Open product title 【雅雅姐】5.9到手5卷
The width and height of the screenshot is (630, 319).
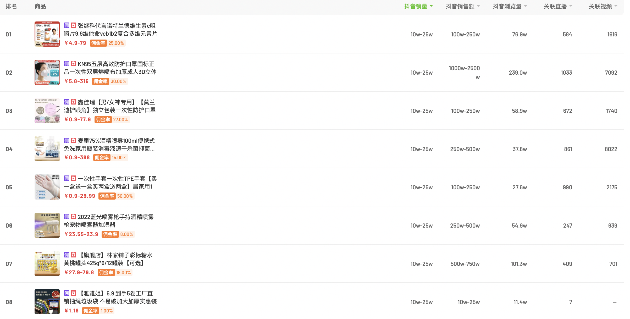(110, 297)
